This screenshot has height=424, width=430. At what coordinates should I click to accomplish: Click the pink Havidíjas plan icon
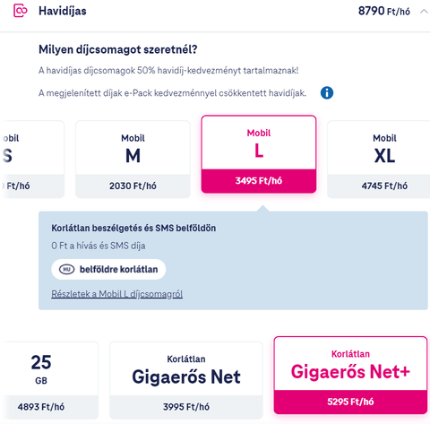click(x=21, y=11)
